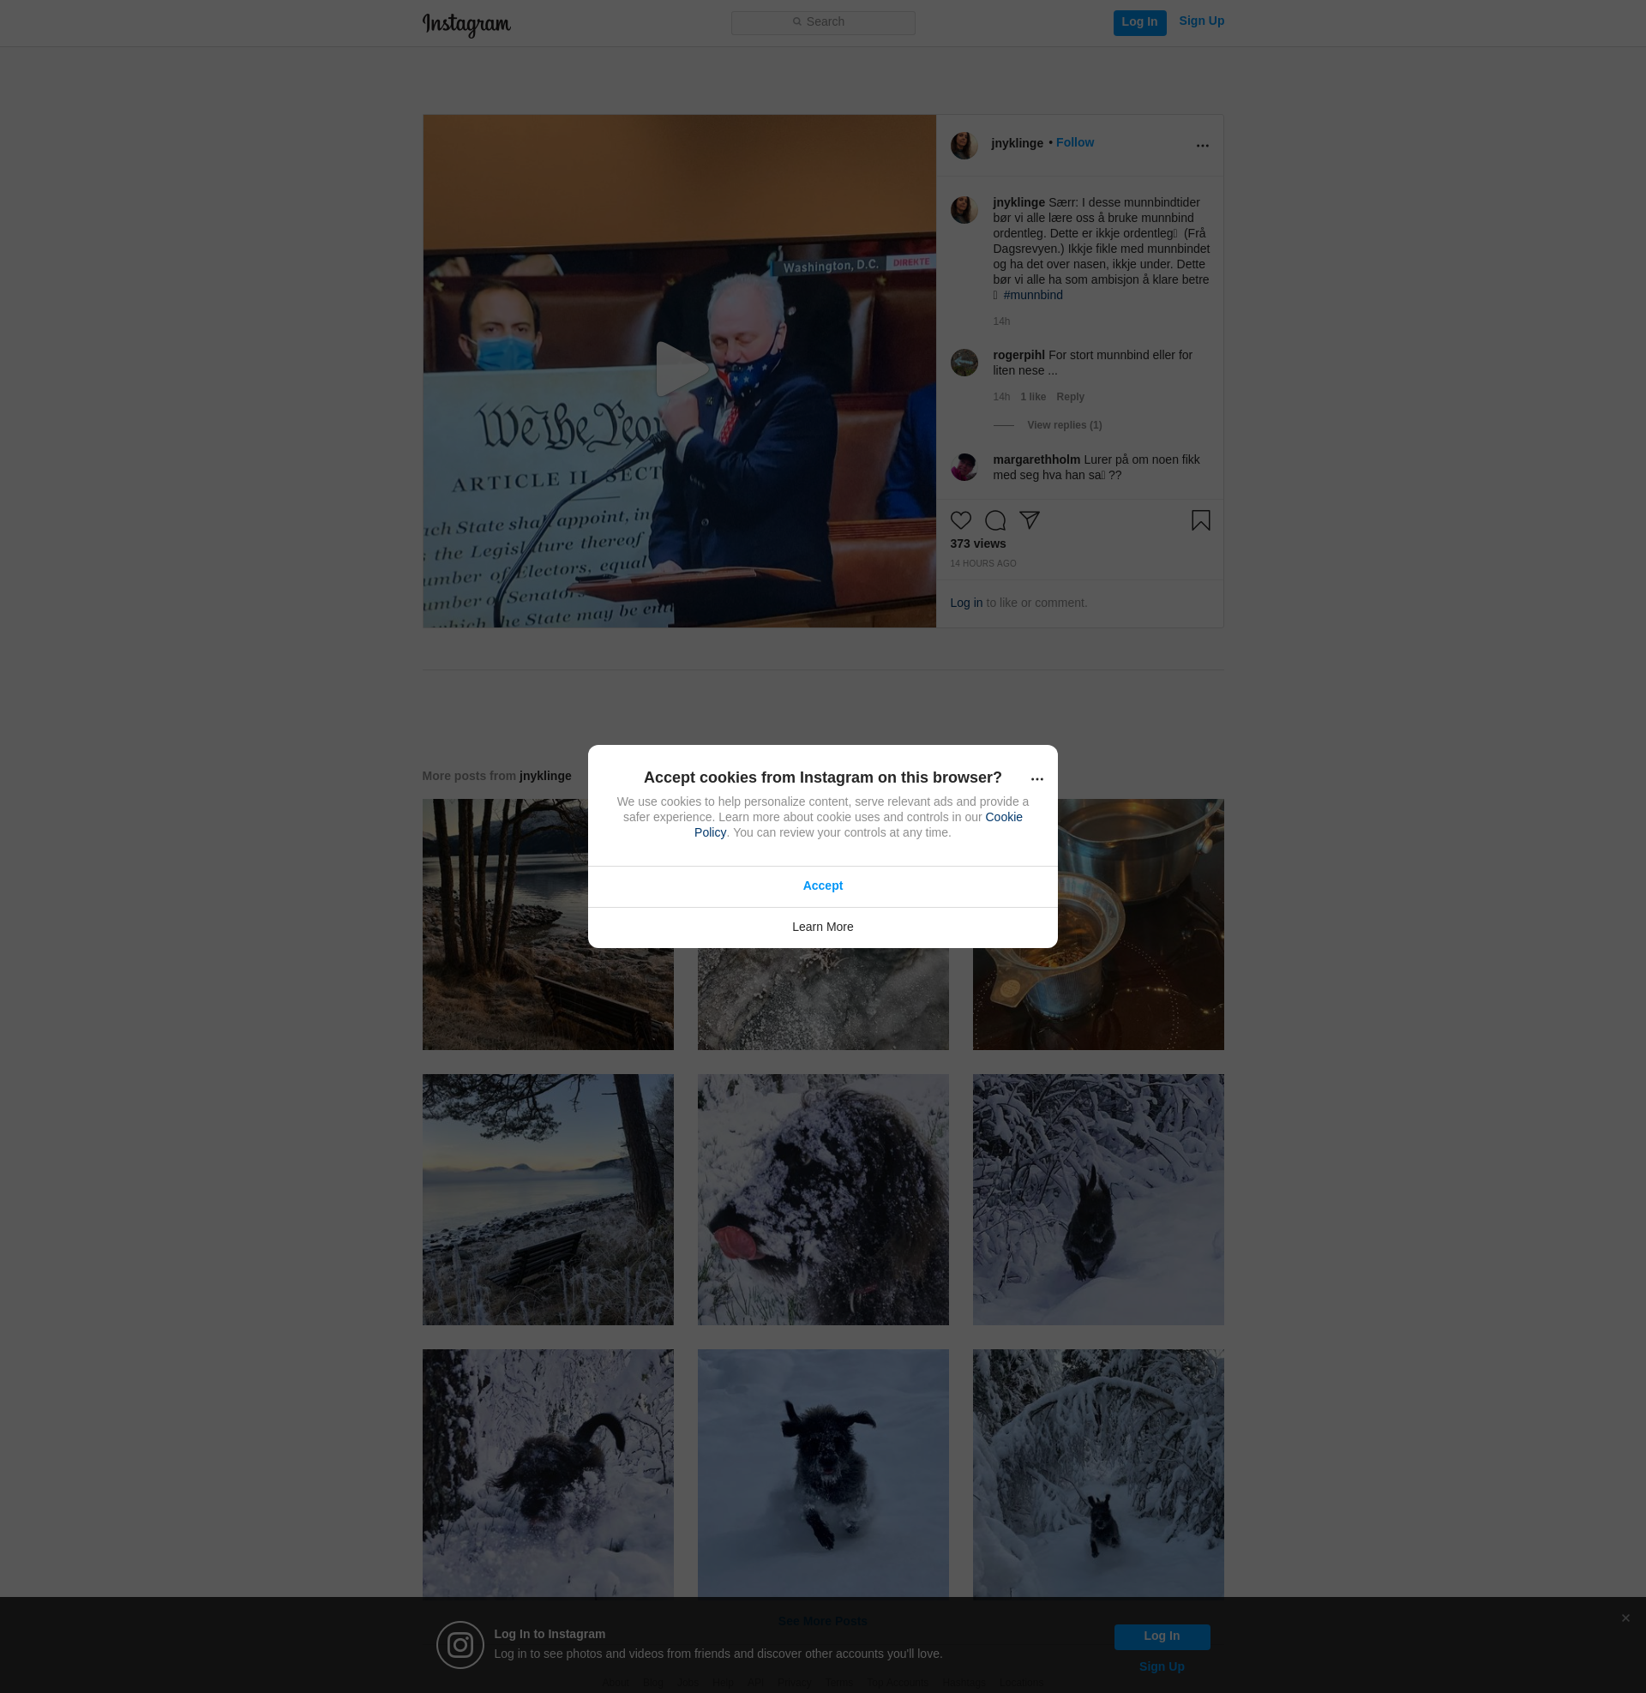
Task: Reply to rogerpihl's comment
Action: 1069,397
